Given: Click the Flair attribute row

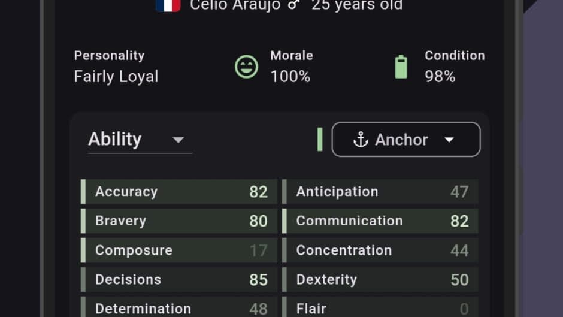Looking at the screenshot, I should [x=381, y=308].
